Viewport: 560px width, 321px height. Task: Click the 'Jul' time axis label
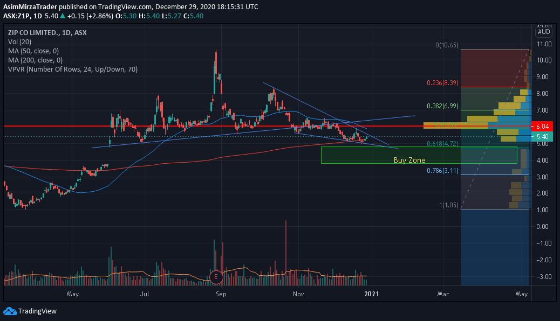pos(144,294)
